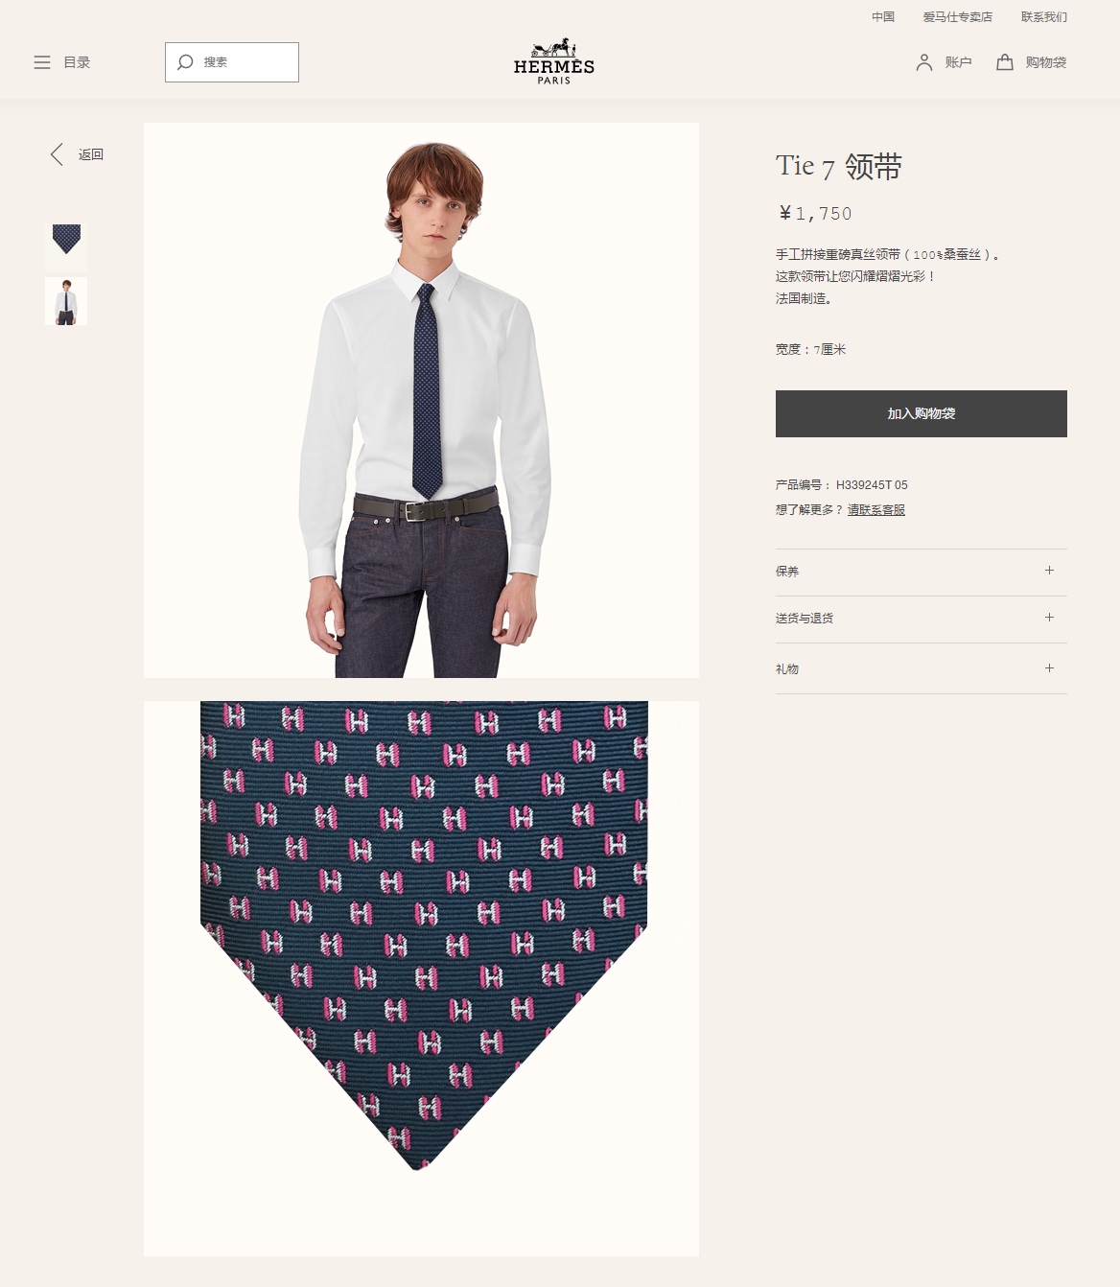Click the 加入购物袋 button
Viewport: 1120px width, 1287px height.
922,413
